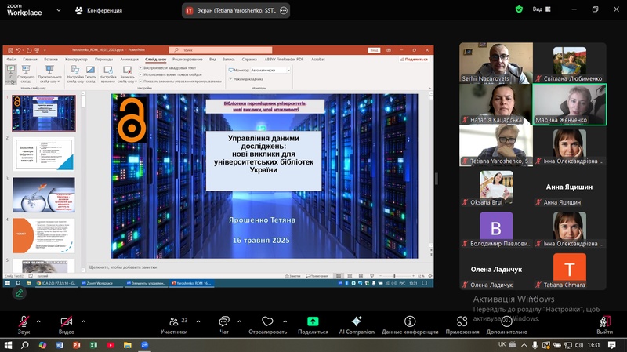The width and height of the screenshot is (627, 352).
Task: Toggle Воспроизвести закадровый текст checkbox
Action: pyautogui.click(x=141, y=68)
